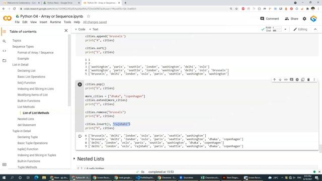This screenshot has height=181, width=322.
Task: Open File Explorer from the taskbar
Action: [x=44, y=177]
